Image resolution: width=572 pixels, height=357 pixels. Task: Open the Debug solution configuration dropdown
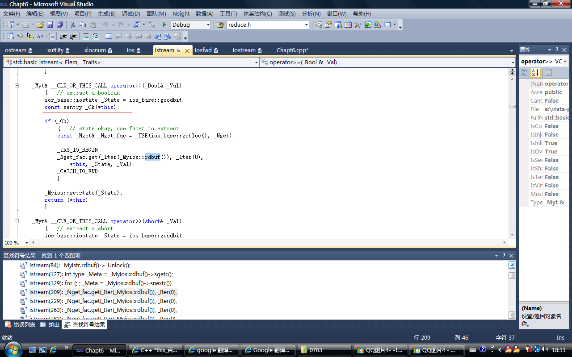208,25
